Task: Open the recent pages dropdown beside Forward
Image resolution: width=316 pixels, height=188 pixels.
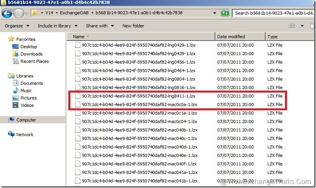Action: [x=26, y=13]
